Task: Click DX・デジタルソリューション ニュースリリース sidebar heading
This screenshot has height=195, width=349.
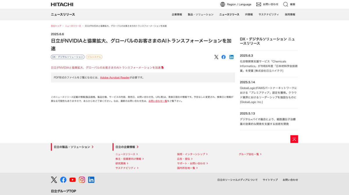Action: [x=267, y=41]
